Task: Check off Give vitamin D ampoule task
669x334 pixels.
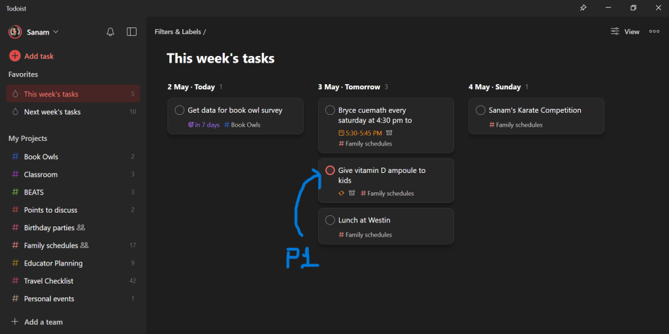Action: pos(330,171)
